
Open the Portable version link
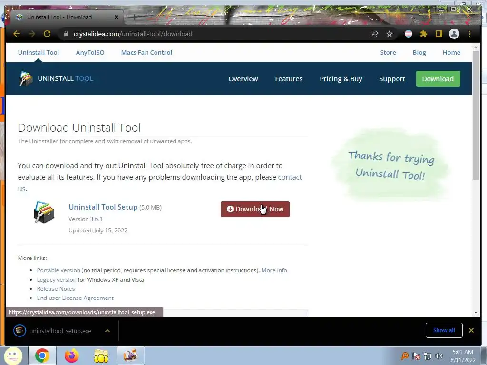point(58,270)
